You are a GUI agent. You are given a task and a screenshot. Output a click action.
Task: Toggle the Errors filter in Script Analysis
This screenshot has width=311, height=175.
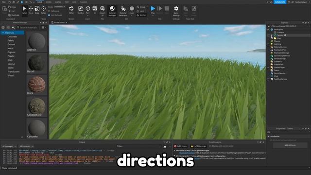[x=180, y=146]
